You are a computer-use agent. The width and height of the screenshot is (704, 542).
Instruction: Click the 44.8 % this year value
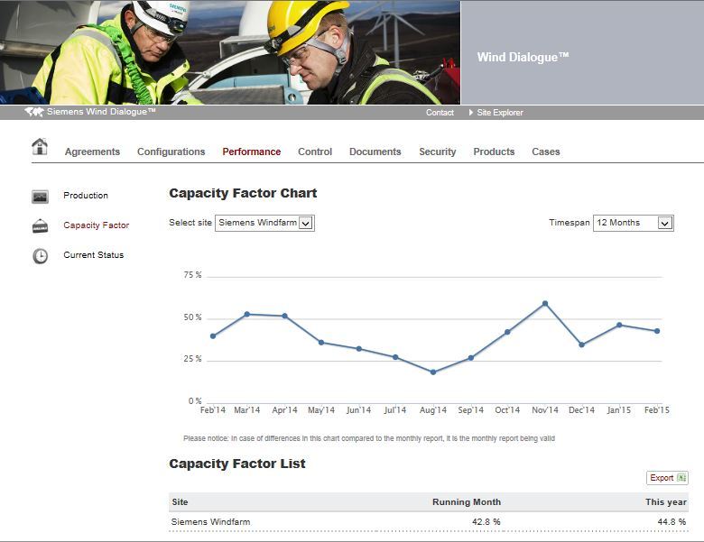pyautogui.click(x=672, y=522)
